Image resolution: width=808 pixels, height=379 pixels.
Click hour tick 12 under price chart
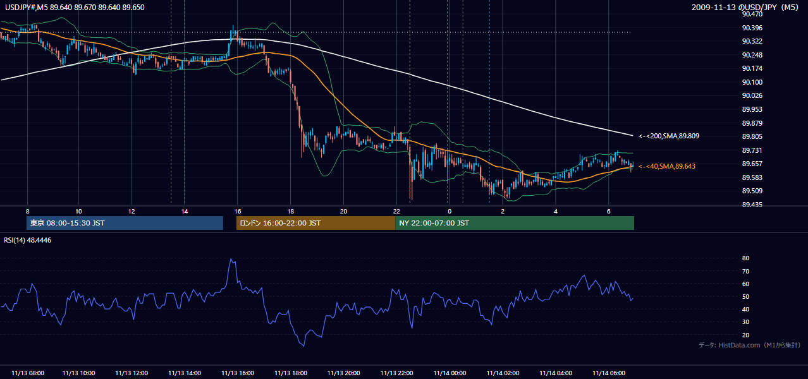[132, 211]
